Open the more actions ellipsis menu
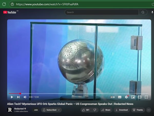Image resolution: width=154 pixels, height=116 pixels. [x=149, y=110]
